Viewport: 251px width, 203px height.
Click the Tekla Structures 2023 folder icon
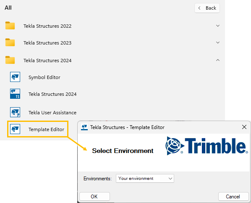(10, 42)
